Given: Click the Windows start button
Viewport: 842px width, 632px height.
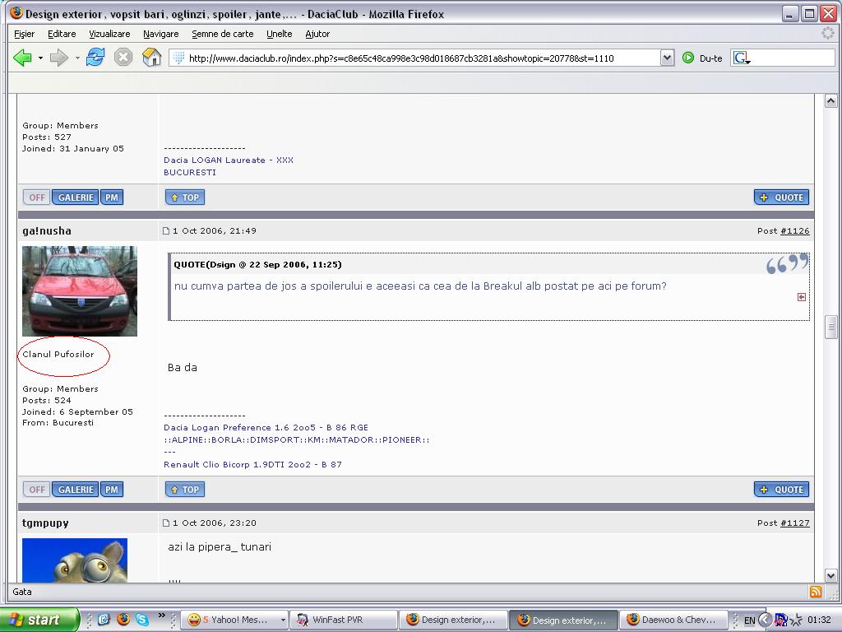Looking at the screenshot, I should [x=39, y=620].
